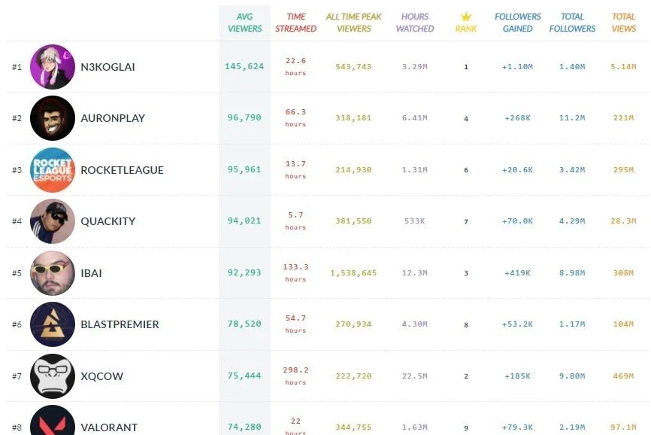Open the N3KOGLAI channel link
Viewport: 651px width, 435px height.
(x=108, y=67)
